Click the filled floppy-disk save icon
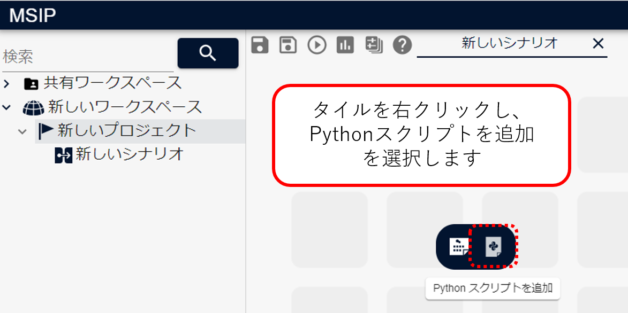Screen dimensions: 628x313 (260, 45)
